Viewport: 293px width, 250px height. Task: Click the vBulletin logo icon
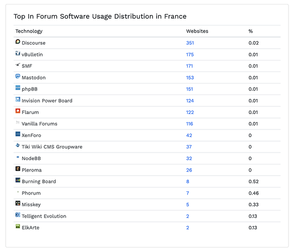tap(18, 53)
